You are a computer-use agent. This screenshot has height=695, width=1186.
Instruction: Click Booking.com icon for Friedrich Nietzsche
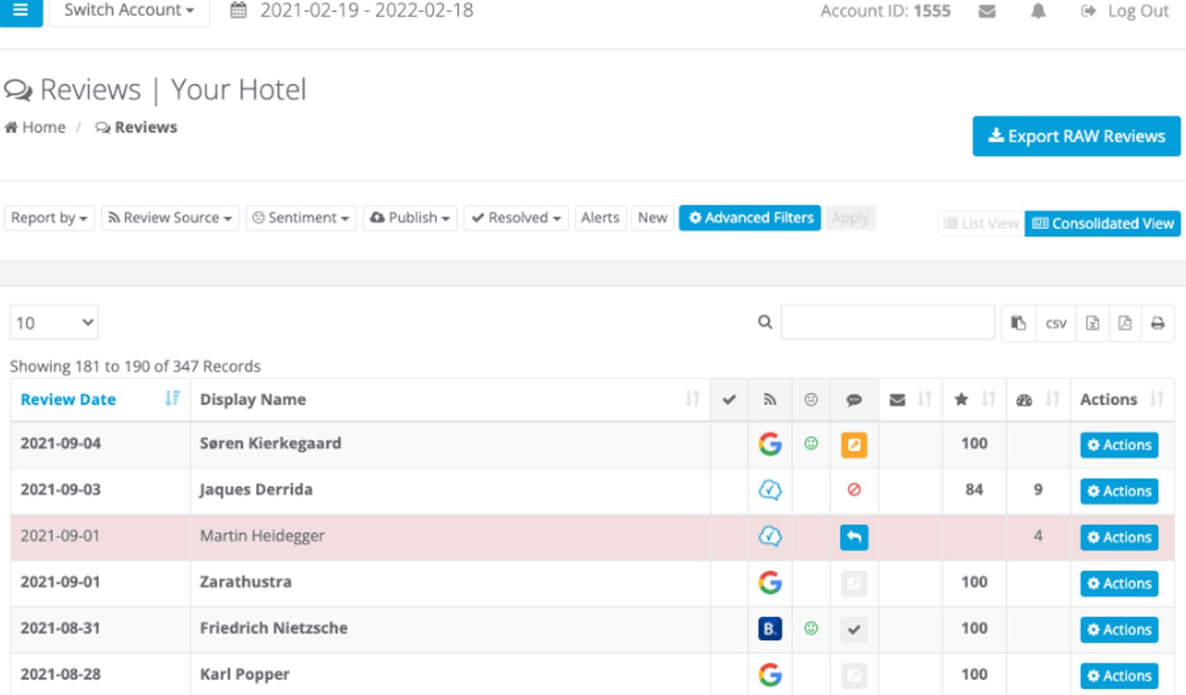[x=770, y=629]
